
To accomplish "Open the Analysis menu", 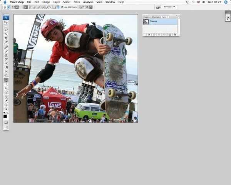I will (88, 2).
